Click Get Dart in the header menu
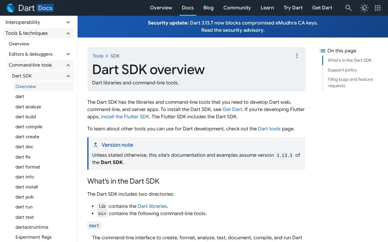 322,8
